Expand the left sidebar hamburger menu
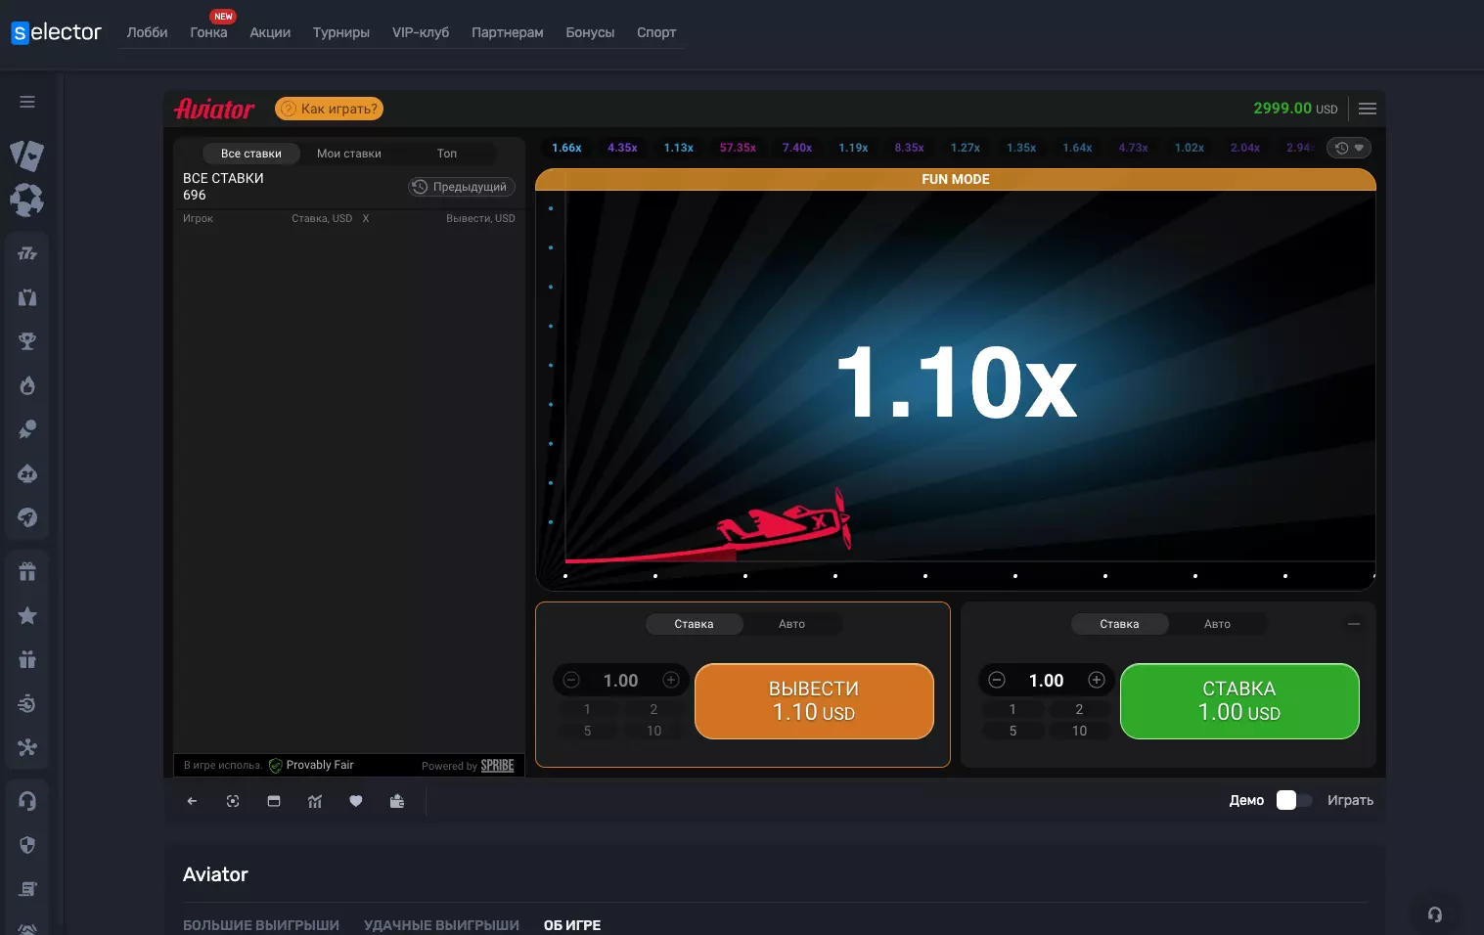This screenshot has height=935, width=1484. click(x=27, y=102)
